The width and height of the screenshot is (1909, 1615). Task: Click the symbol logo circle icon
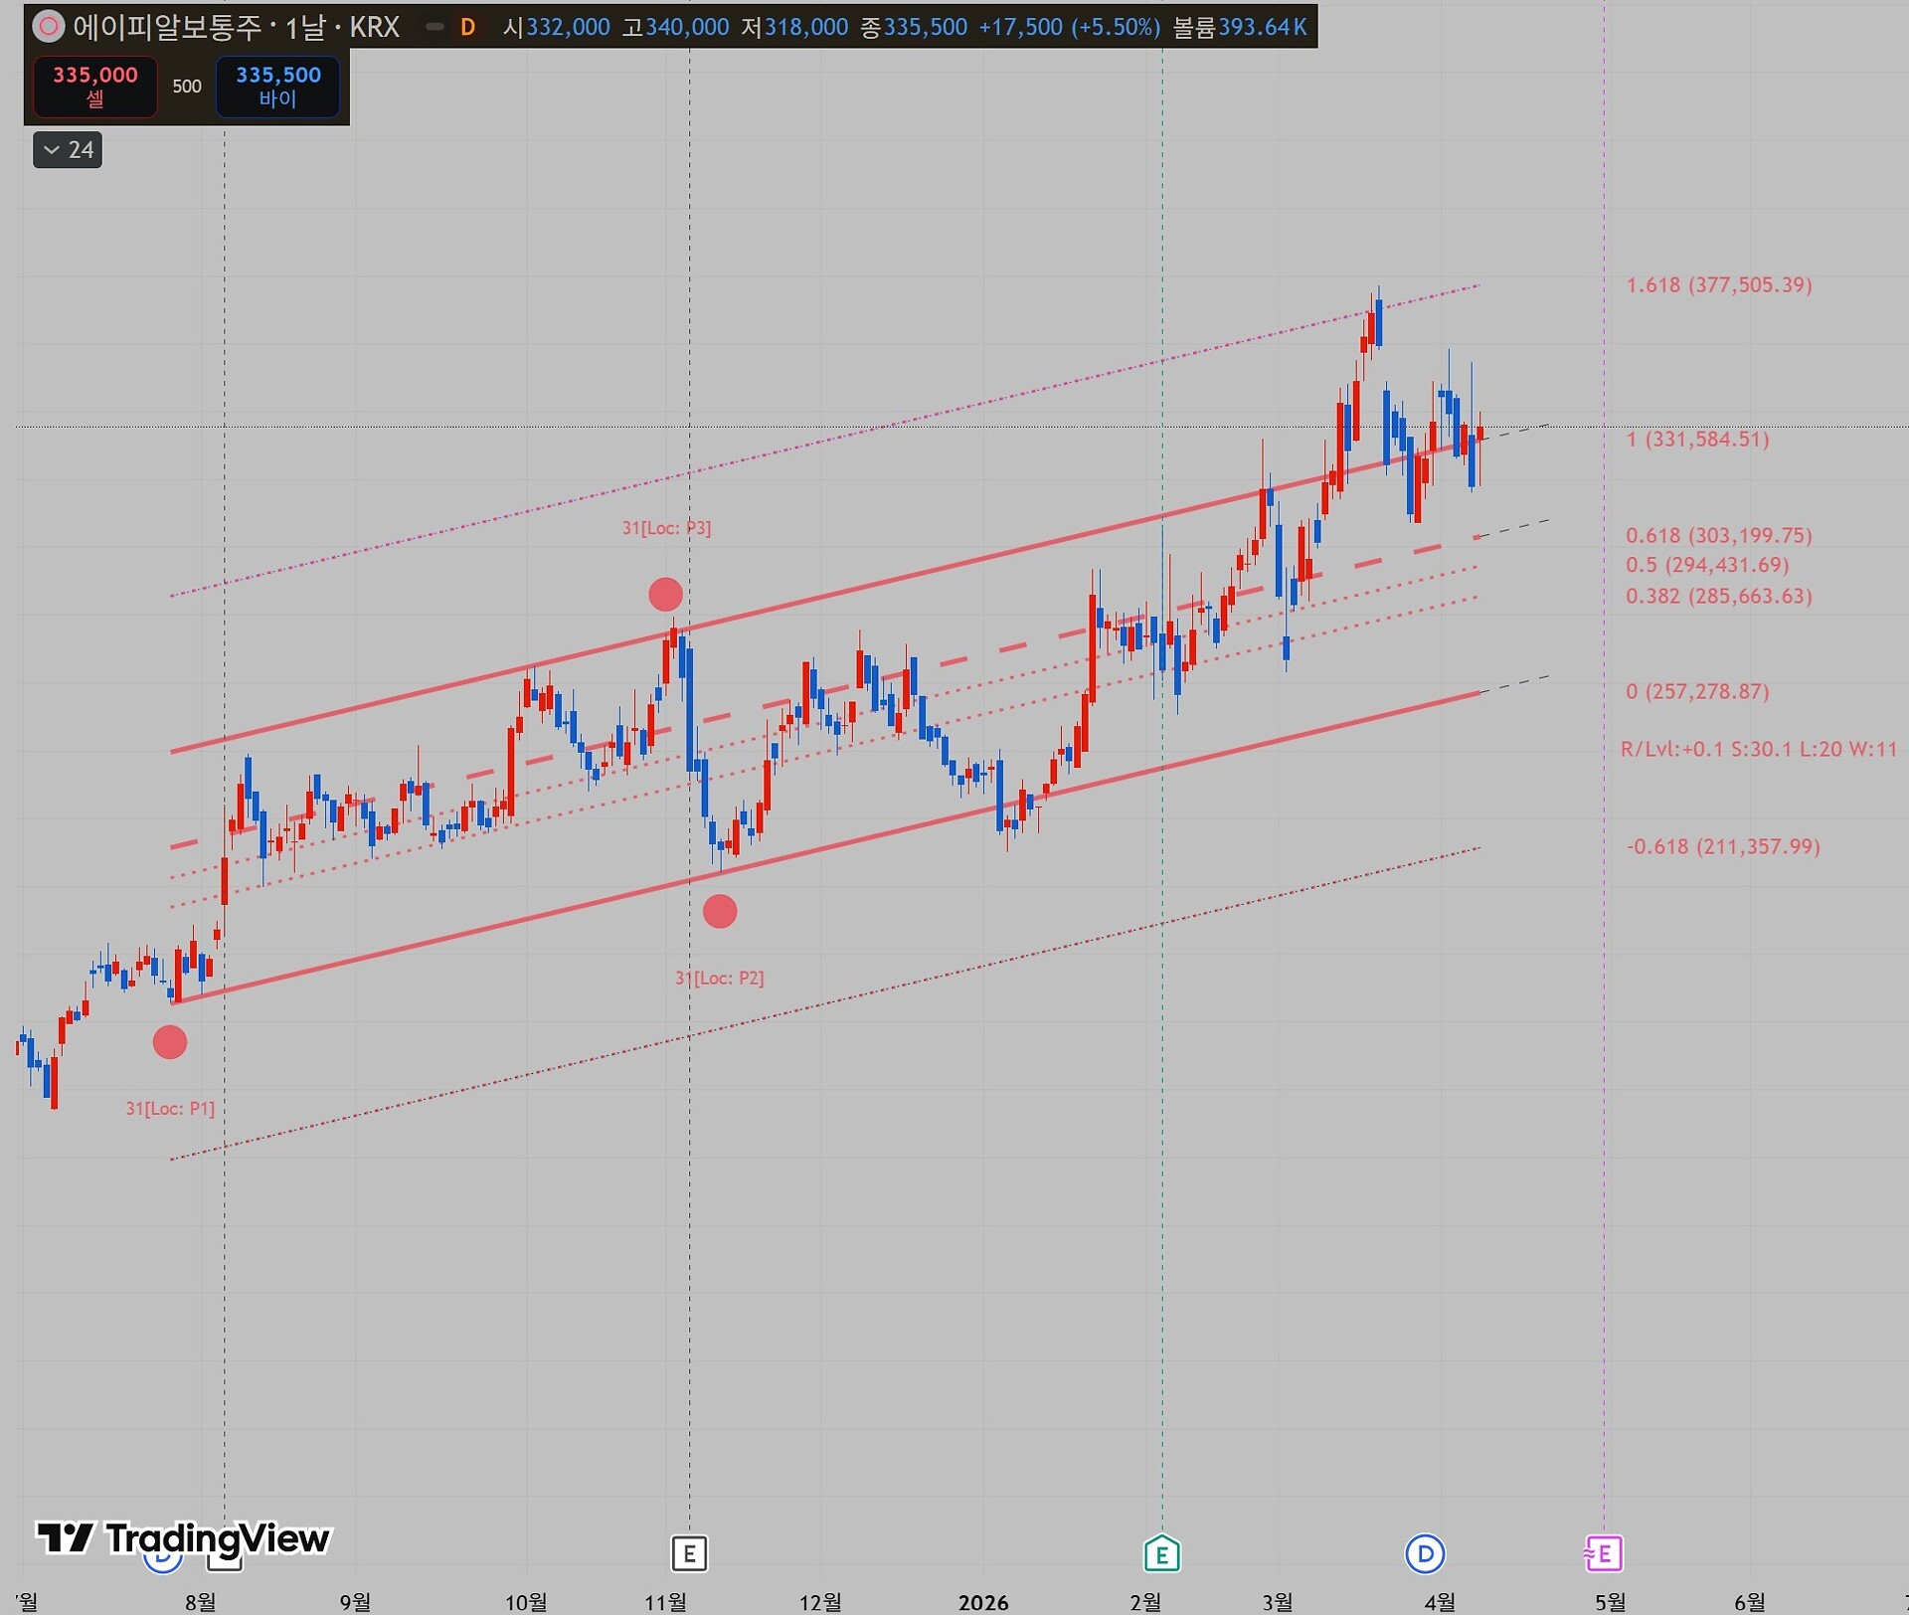[48, 27]
